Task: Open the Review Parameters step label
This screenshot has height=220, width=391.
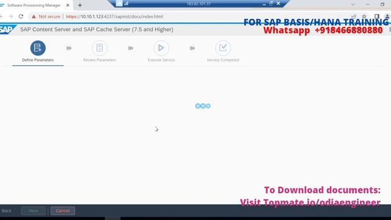Action: point(100,60)
